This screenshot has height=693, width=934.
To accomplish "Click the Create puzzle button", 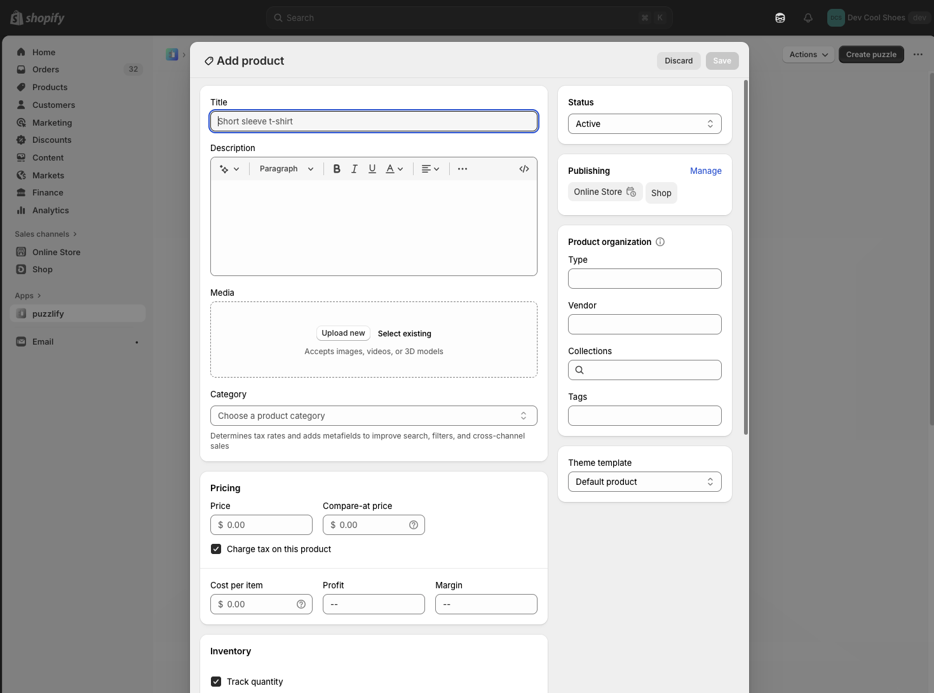I will (x=871, y=55).
